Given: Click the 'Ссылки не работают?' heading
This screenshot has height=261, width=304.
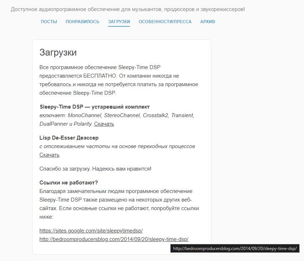Looking at the screenshot, I should [x=69, y=183].
